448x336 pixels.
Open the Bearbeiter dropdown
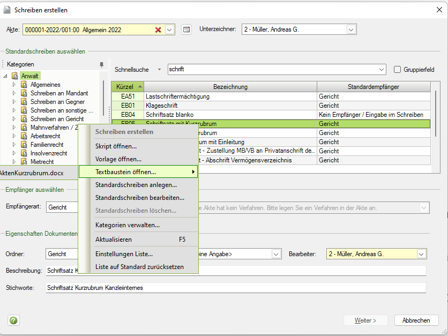click(421, 253)
